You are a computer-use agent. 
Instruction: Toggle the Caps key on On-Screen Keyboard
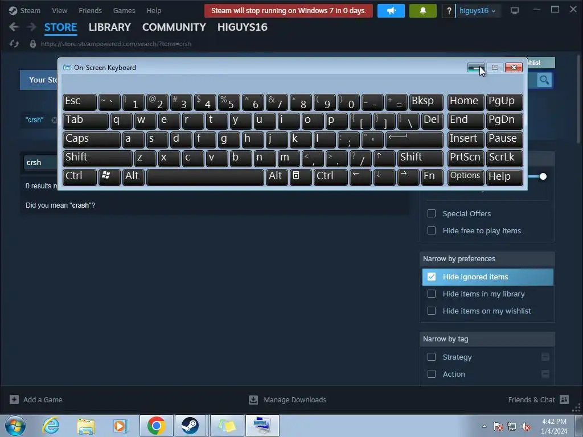point(92,139)
